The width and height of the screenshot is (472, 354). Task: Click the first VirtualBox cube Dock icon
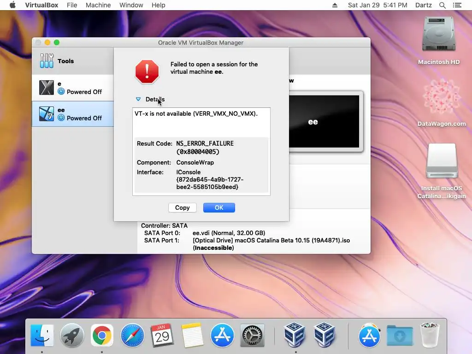tap(295, 335)
